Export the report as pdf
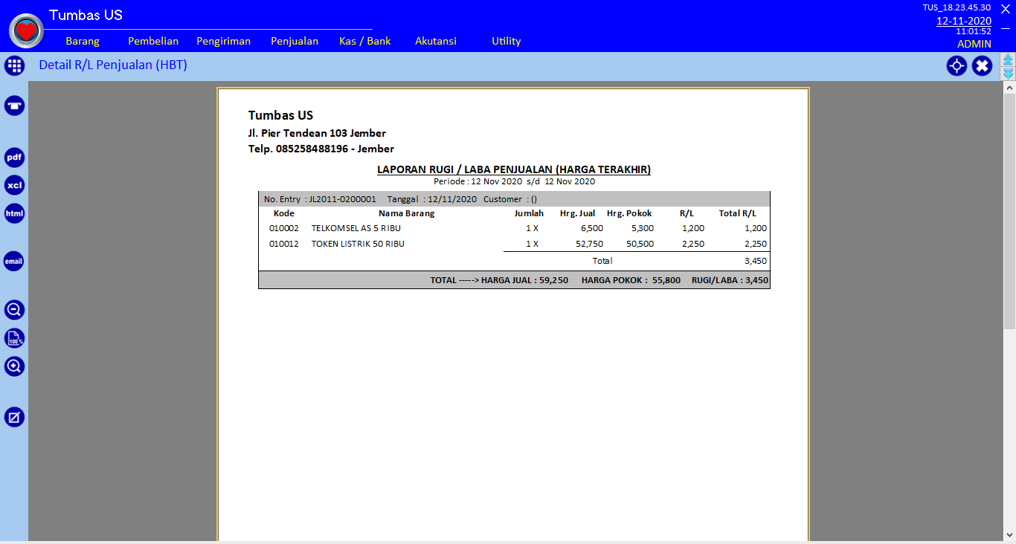1016x544 pixels. 15,158
